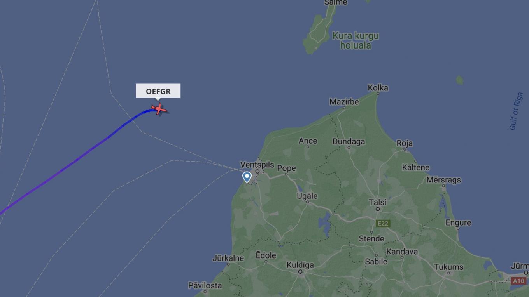Select the red OEFGR aircraft icon

[x=159, y=109]
